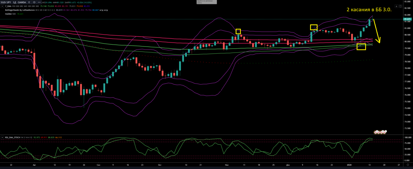The image size is (413, 169).
Task: Click the 100.000 level on the RSI scale
Action: [408, 137]
